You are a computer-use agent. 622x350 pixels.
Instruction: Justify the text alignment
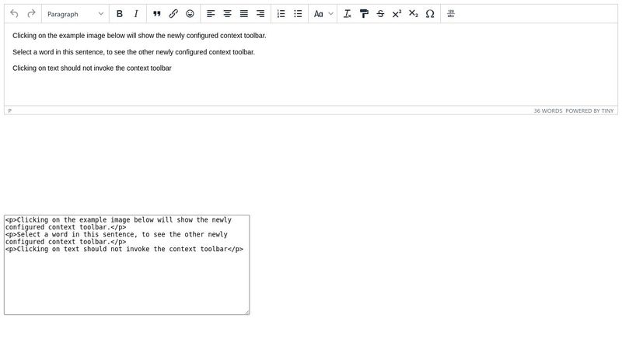pos(244,14)
